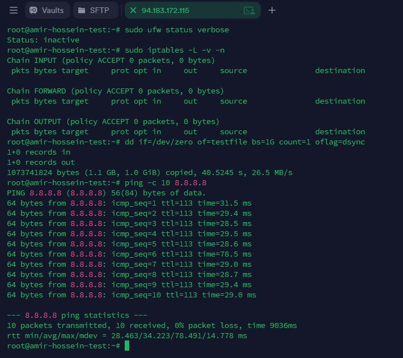The image size is (403, 358).
Task: Click 'source' column header under Chain INPUT
Action: click(x=234, y=71)
